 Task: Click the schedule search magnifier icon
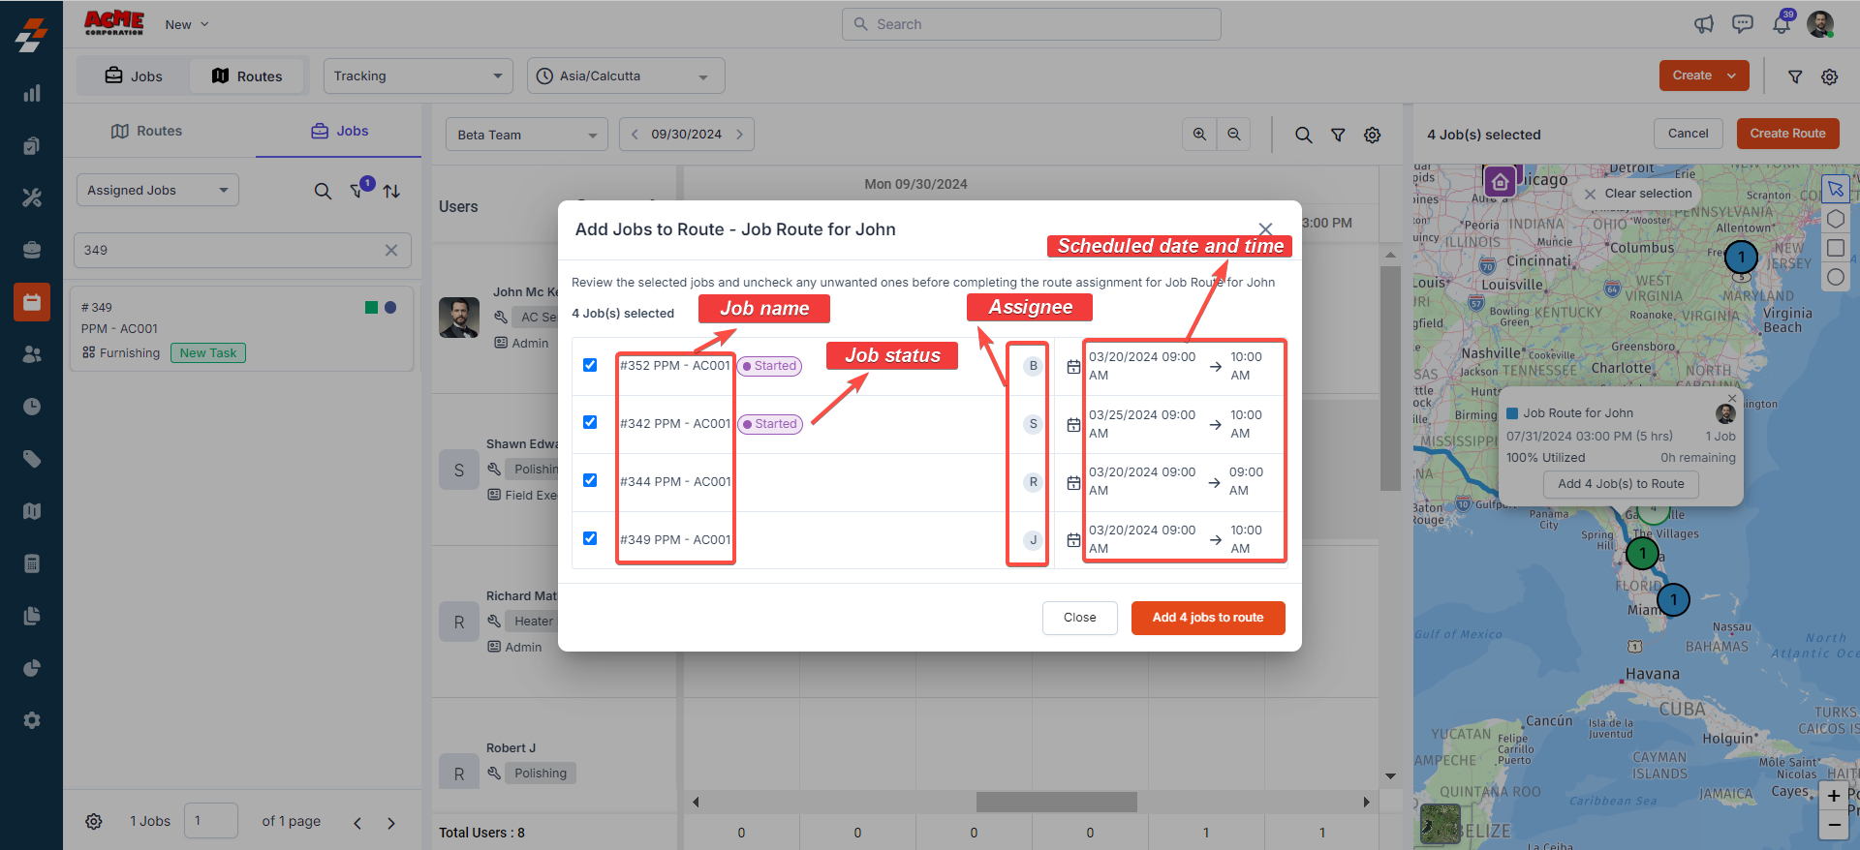pyautogui.click(x=1304, y=136)
